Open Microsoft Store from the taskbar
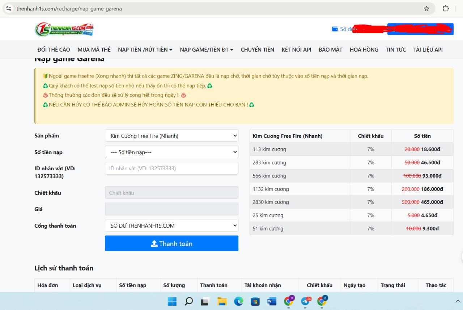The height and width of the screenshot is (310, 463). [x=255, y=301]
